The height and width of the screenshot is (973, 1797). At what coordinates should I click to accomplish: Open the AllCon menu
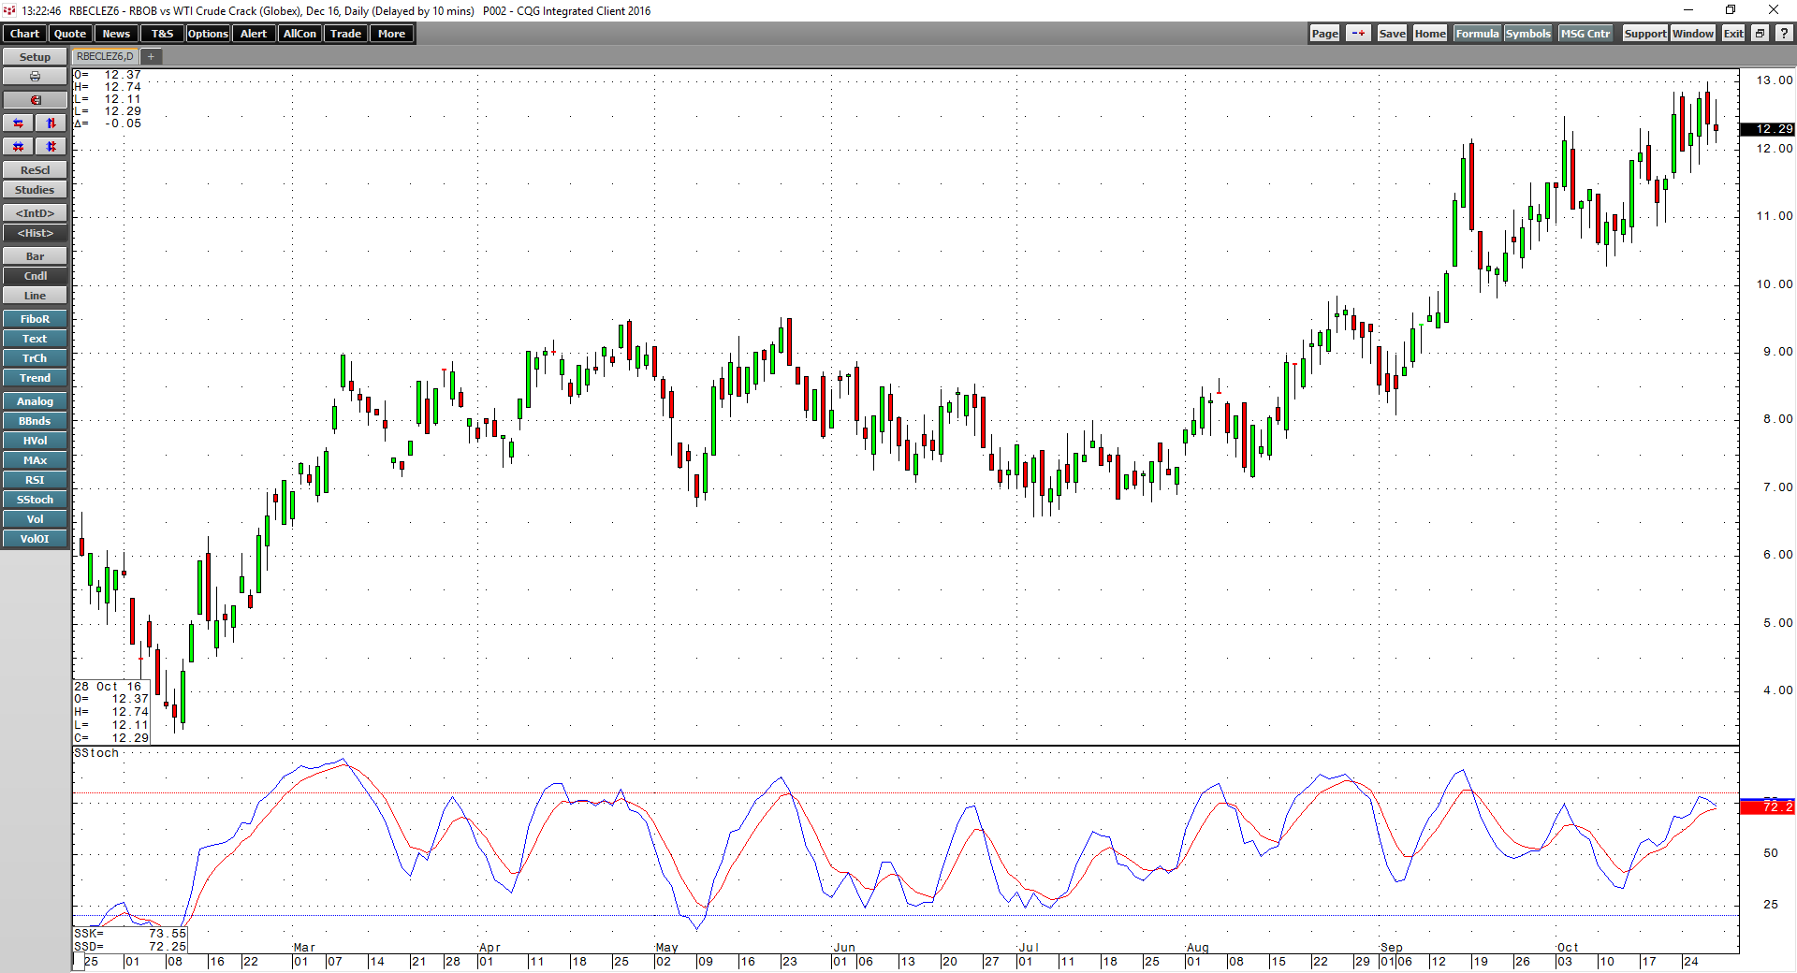[299, 34]
